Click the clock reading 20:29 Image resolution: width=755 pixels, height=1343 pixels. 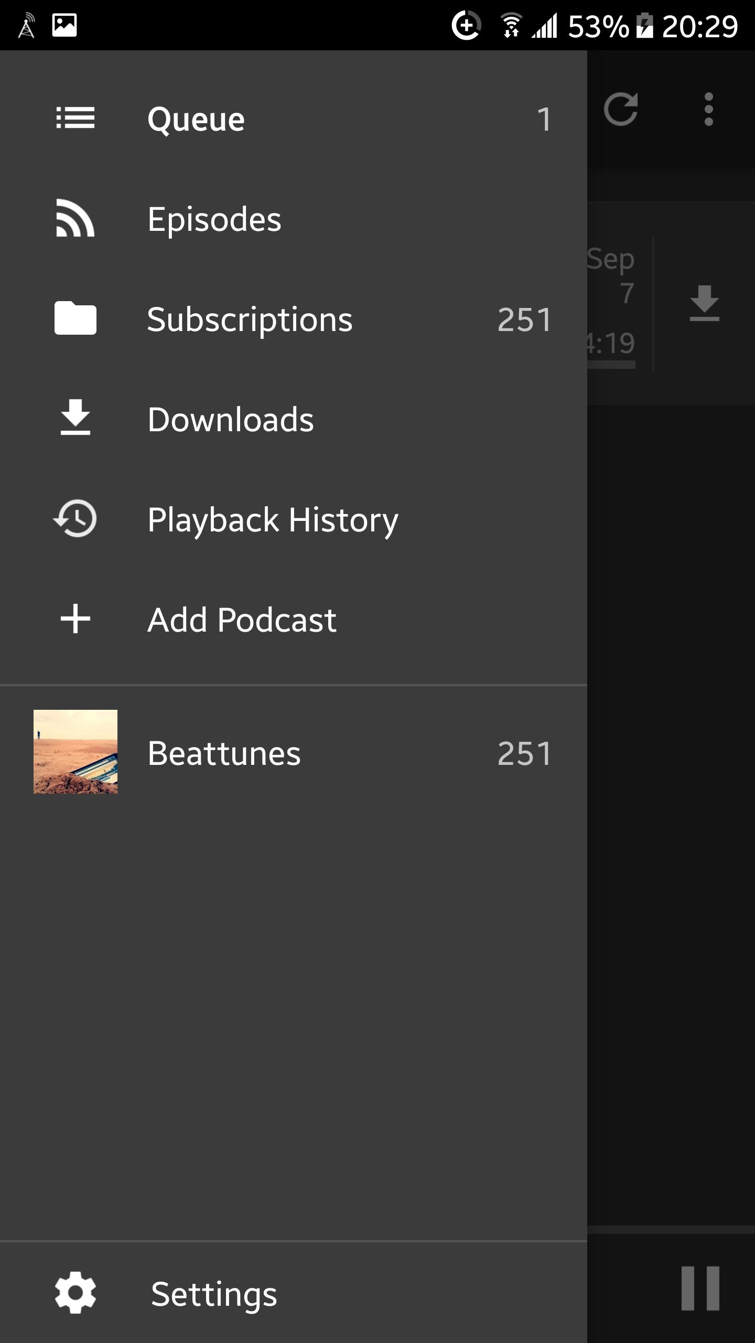tap(700, 26)
